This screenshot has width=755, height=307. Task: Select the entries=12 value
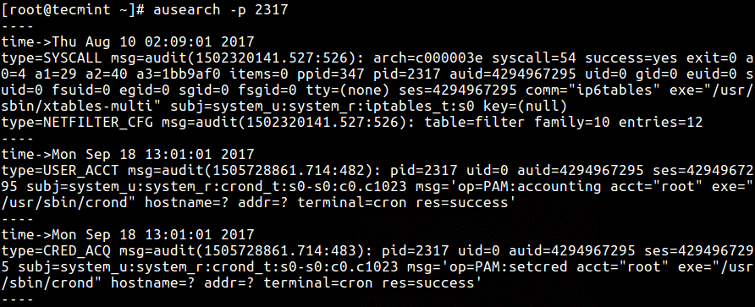coord(660,123)
